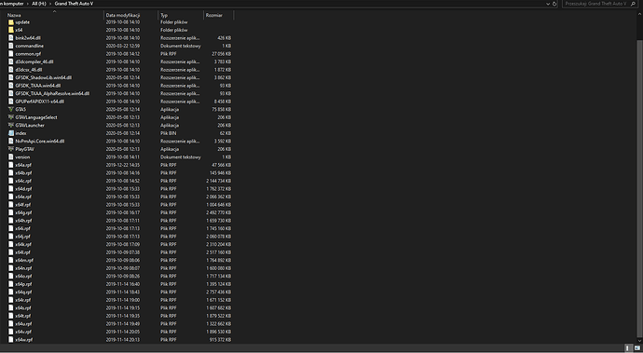The image size is (643, 353).
Task: Refresh the Grand Theft Auto V folder
Action: click(554, 4)
